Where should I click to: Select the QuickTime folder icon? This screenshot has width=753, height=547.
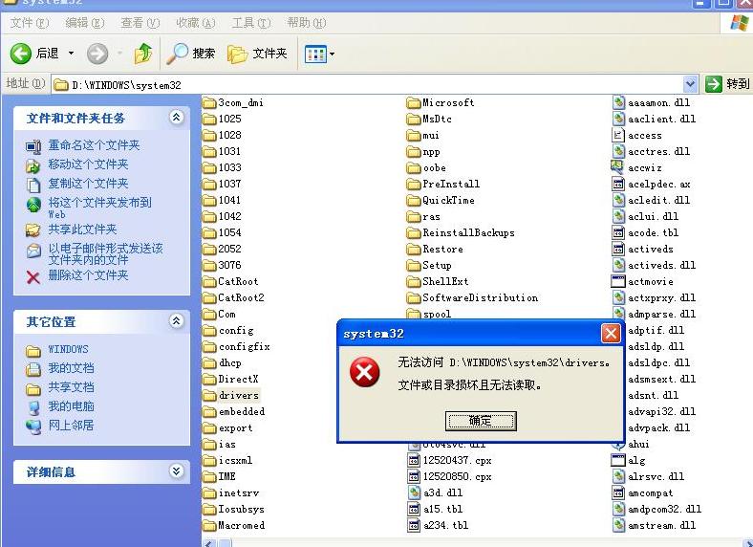tap(414, 201)
